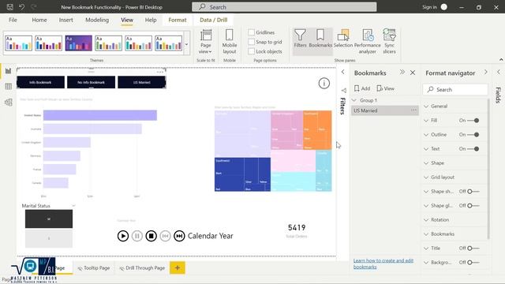Turn off the Outline toggle

tap(473, 135)
